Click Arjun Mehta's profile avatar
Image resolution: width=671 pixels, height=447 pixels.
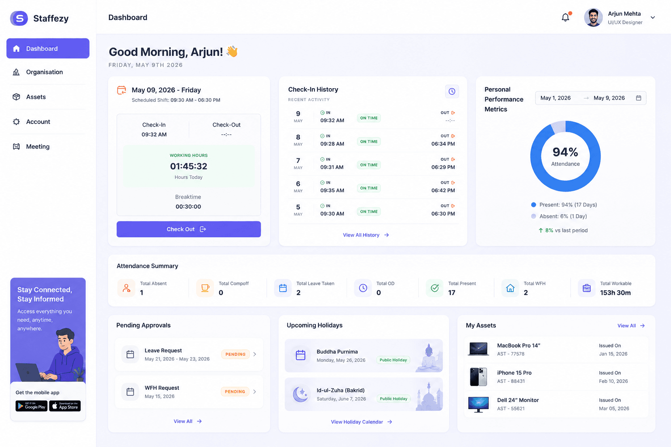(593, 17)
